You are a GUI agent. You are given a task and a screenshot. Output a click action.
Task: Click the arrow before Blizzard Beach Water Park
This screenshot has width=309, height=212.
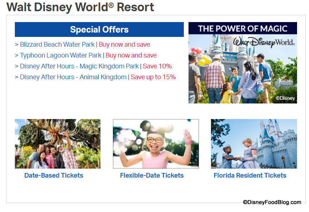17,44
